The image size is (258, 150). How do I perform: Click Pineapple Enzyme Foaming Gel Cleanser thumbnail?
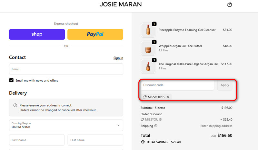pos(148,30)
